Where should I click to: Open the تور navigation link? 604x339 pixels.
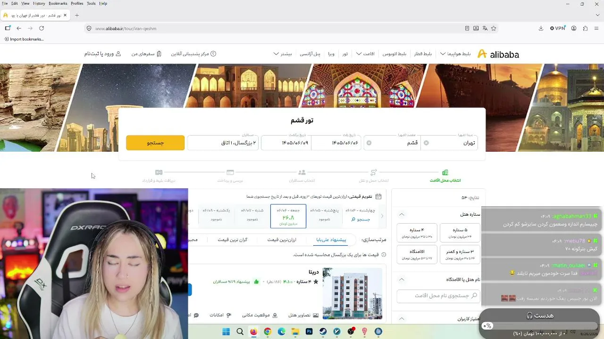point(345,54)
